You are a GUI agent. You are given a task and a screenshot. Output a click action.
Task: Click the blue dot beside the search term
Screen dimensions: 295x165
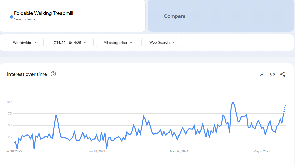coord(12,17)
